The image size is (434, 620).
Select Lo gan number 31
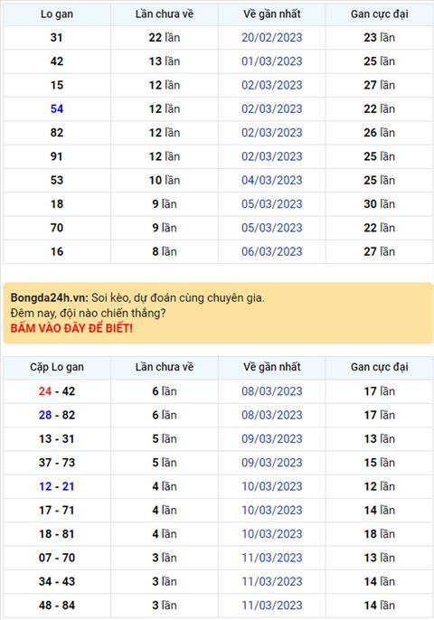click(x=57, y=38)
